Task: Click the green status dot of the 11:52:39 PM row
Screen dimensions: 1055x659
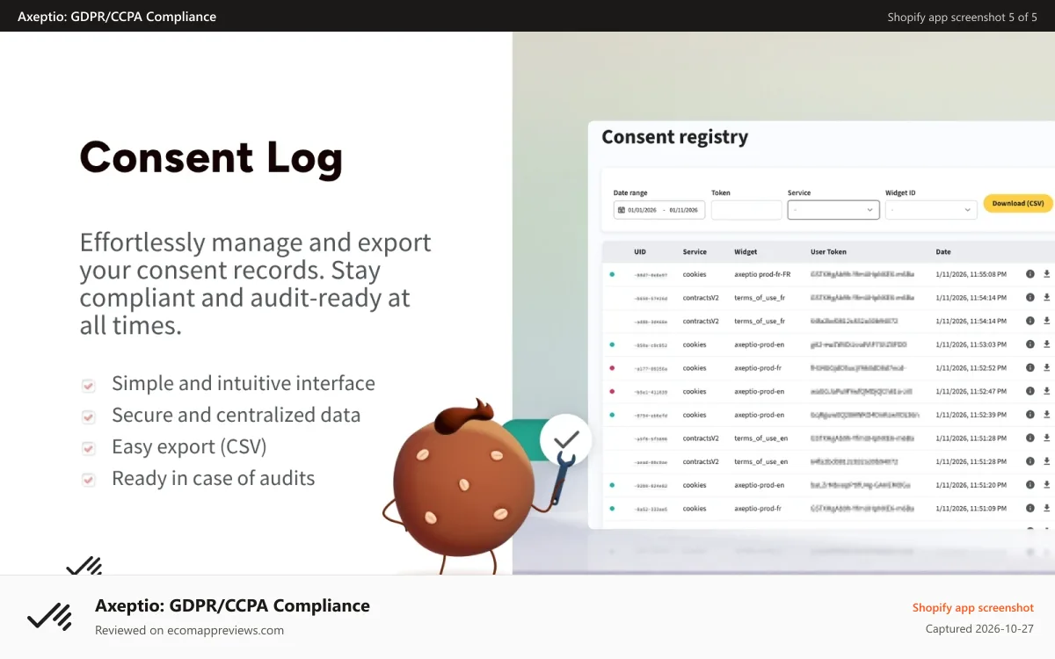Action: (x=612, y=415)
